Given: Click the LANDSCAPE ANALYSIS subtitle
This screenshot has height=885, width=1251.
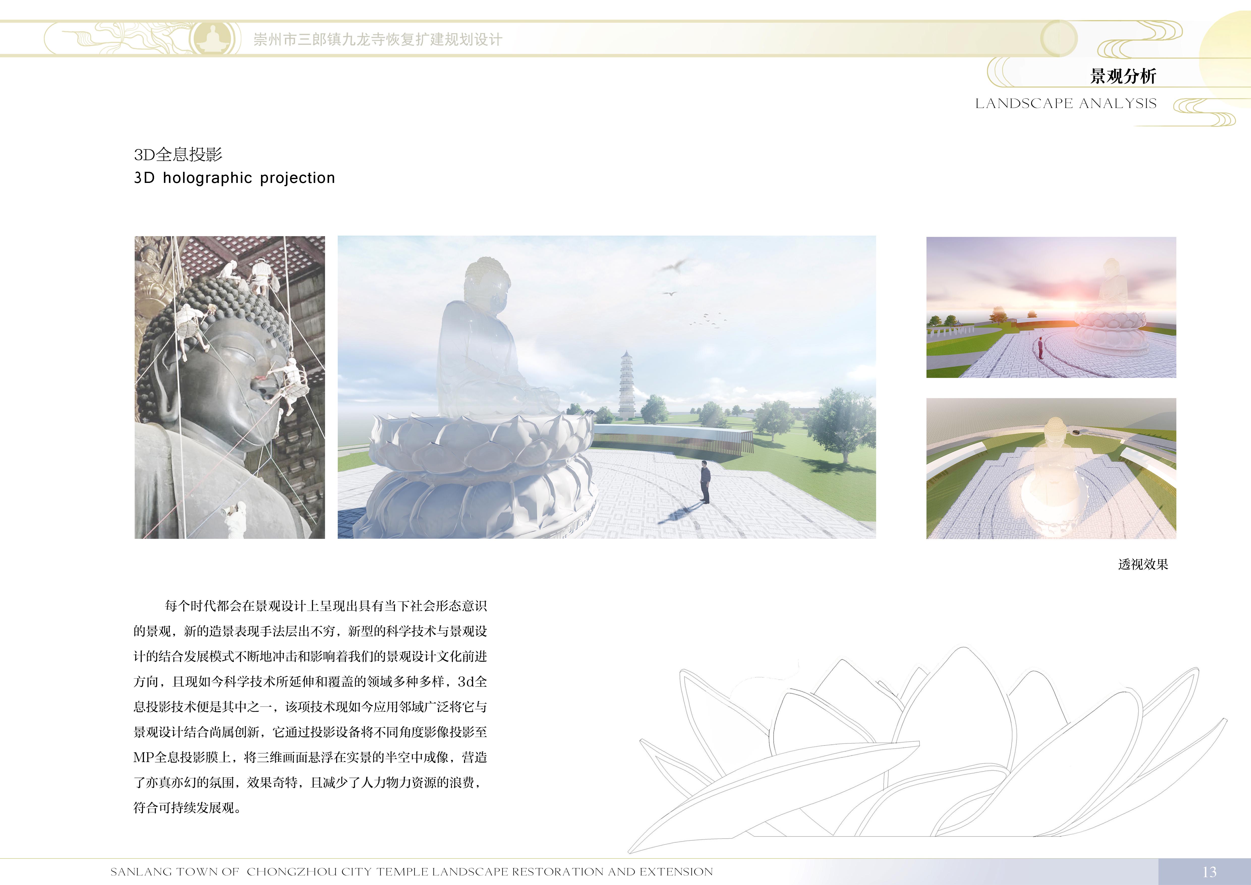Looking at the screenshot, I should pos(1066,103).
